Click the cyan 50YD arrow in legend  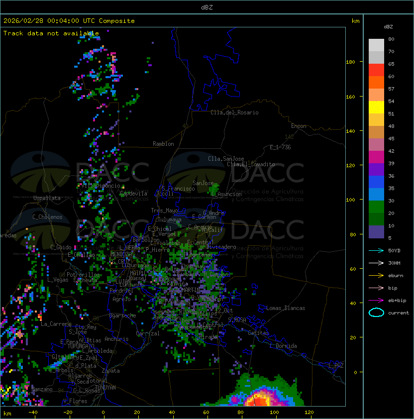coord(376,250)
